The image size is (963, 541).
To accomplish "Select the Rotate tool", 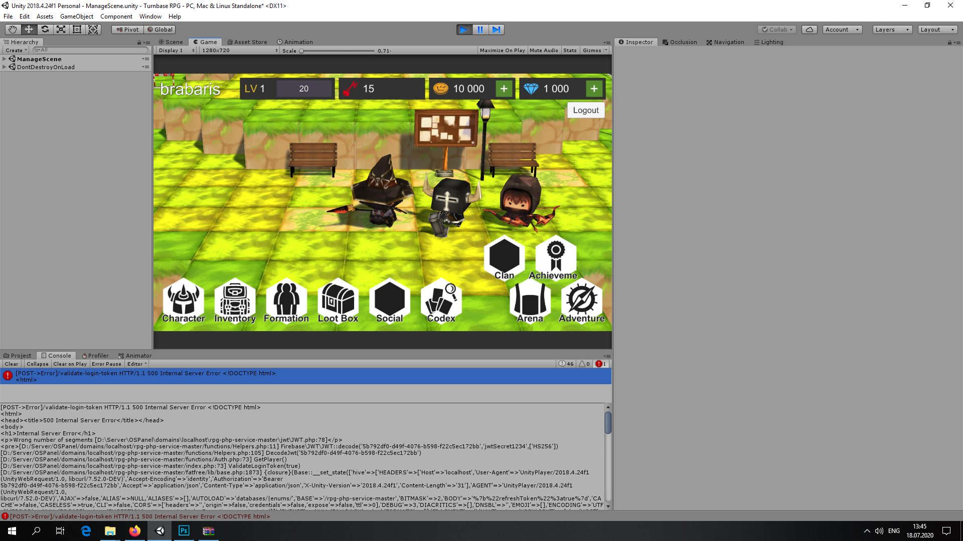I will point(45,29).
